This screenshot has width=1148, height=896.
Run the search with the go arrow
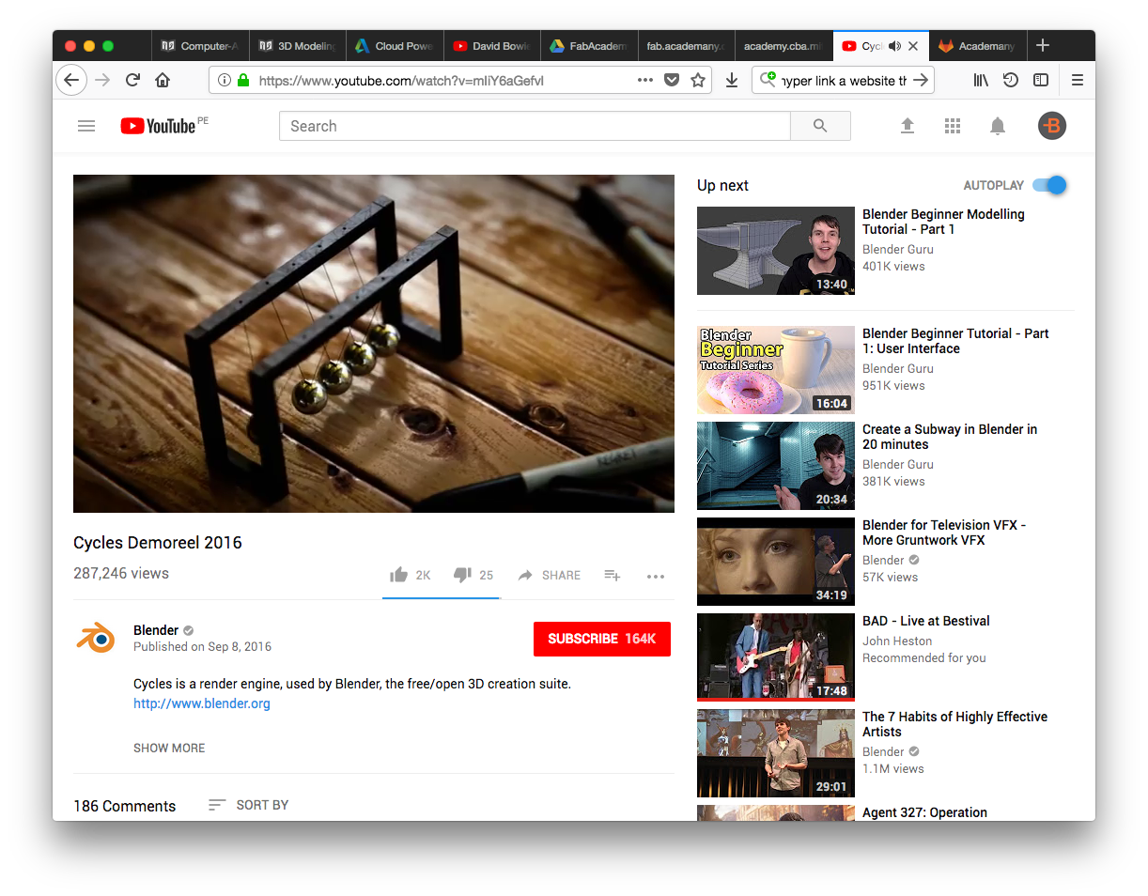pyautogui.click(x=922, y=80)
